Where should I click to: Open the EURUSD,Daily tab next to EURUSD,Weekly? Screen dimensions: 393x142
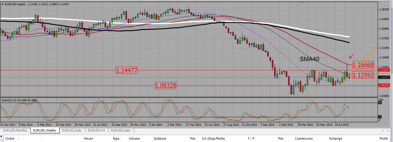point(72,131)
